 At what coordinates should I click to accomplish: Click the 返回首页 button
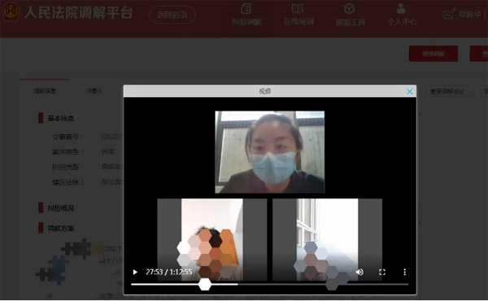click(172, 15)
